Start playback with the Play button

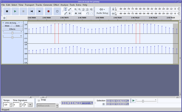15,11
